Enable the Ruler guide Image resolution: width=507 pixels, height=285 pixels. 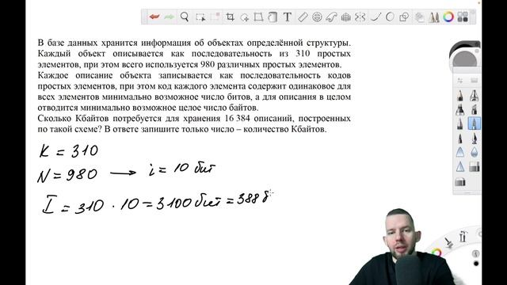click(303, 17)
